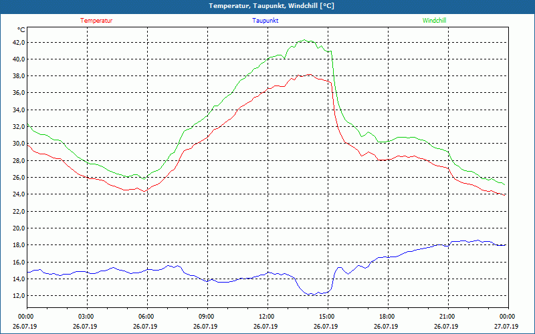Click the 26.07.19 date below 12:00
535x334 pixels.
click(x=265, y=326)
